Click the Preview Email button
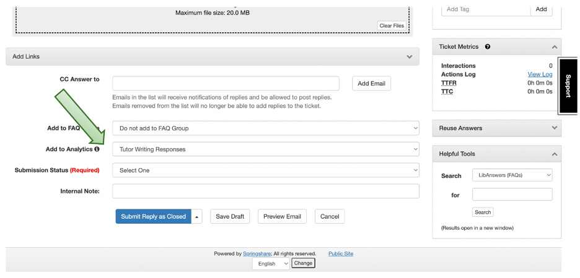This screenshot has height=278, width=580. coord(282,217)
